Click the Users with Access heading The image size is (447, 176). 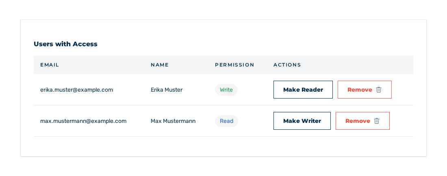point(65,44)
